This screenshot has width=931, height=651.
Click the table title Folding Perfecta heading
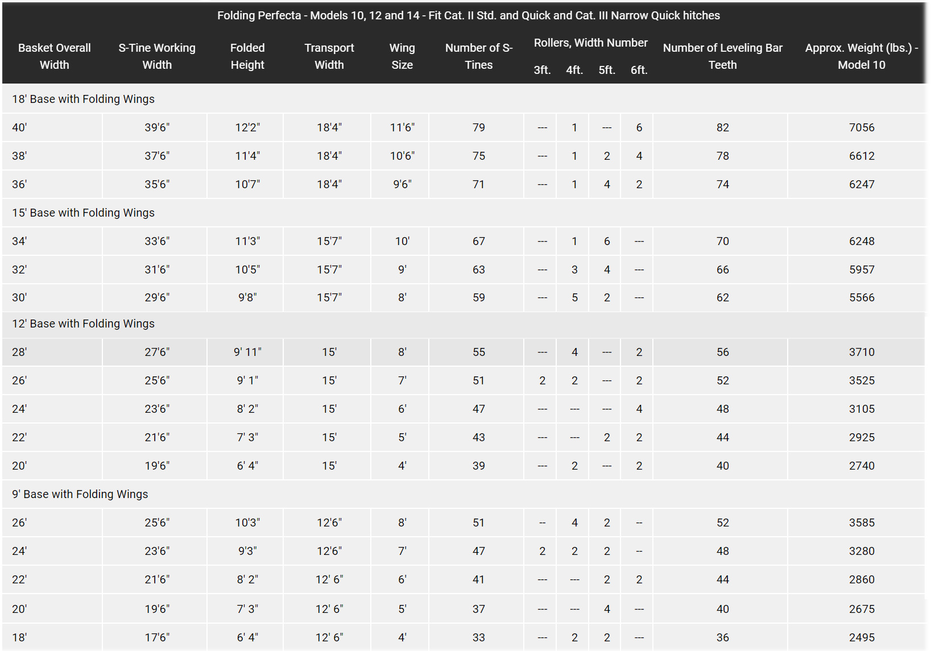[468, 15]
